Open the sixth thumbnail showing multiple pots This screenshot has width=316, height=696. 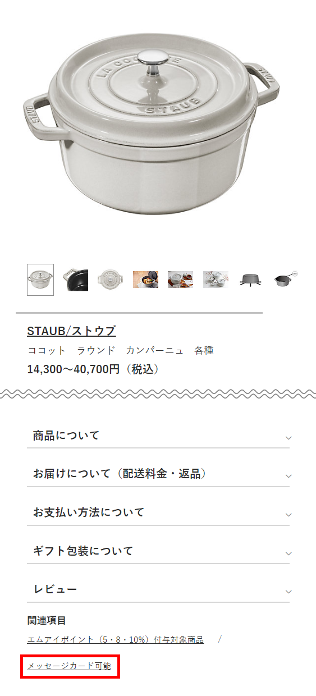pos(216,280)
